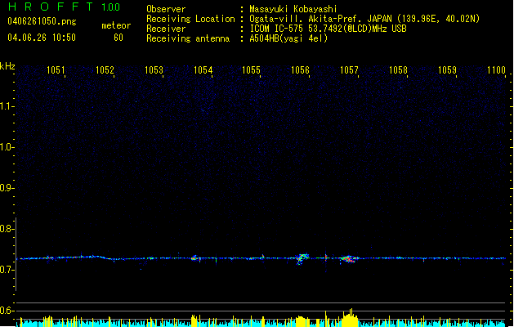514x327 pixels.
Task: Click the 0.8 kHz frequency label
Action: click(7, 229)
